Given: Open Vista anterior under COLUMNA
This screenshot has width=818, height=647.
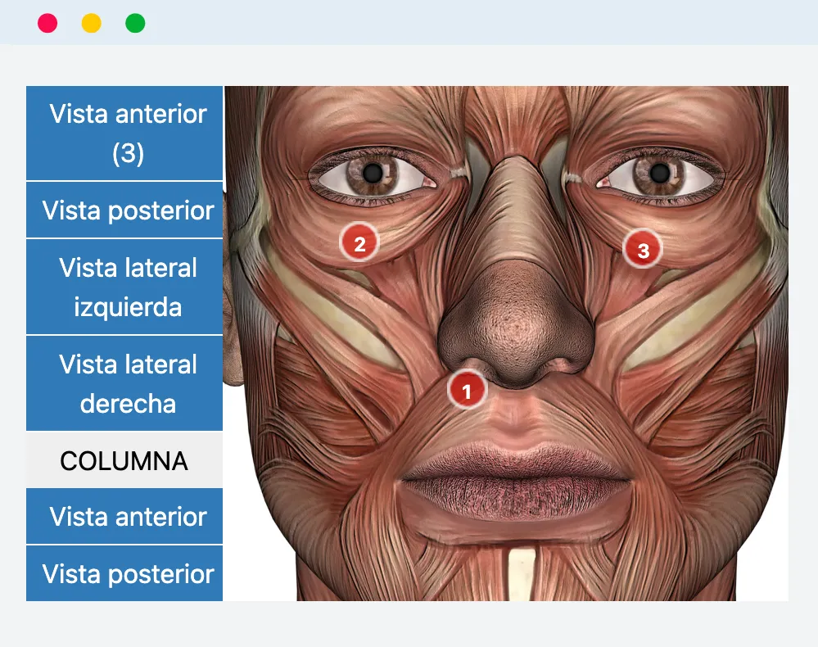Looking at the screenshot, I should tap(124, 516).
